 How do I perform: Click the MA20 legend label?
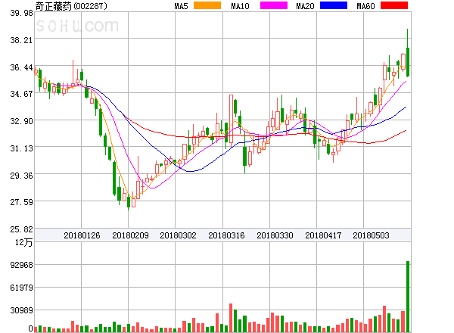click(305, 6)
